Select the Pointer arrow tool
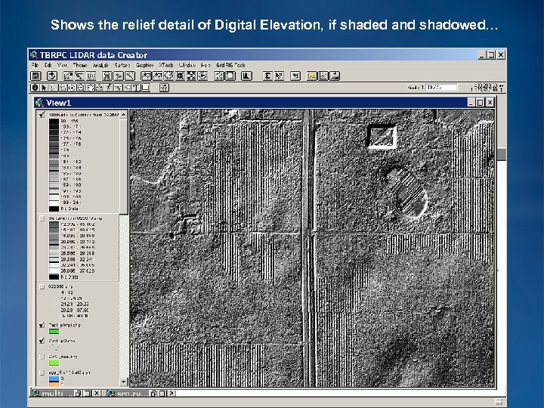This screenshot has width=544, height=408. pyautogui.click(x=44, y=88)
